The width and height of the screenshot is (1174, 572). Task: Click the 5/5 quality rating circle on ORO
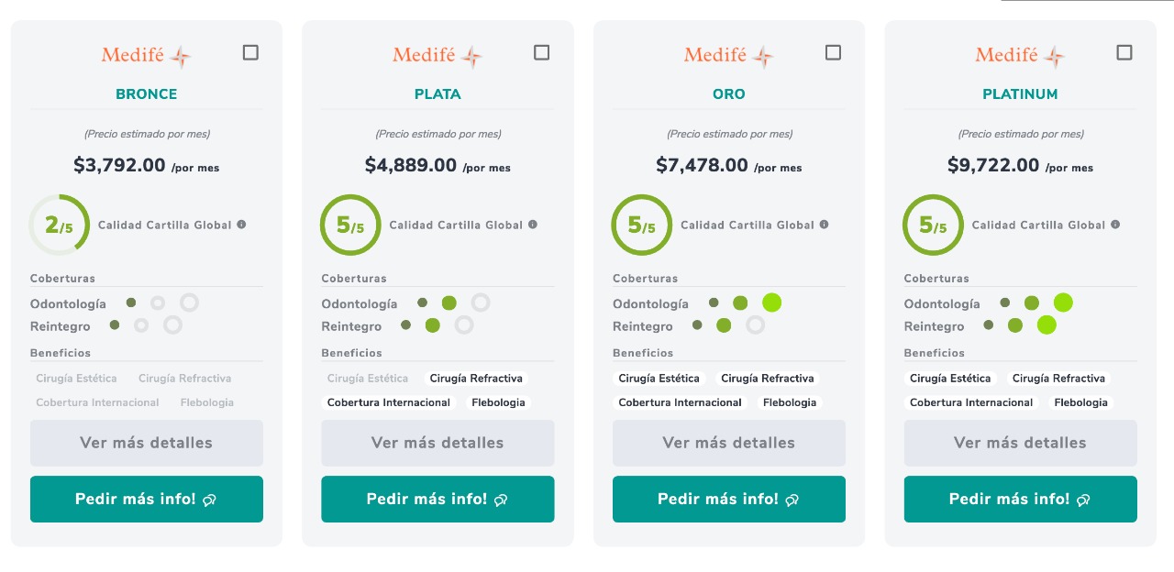pos(642,225)
